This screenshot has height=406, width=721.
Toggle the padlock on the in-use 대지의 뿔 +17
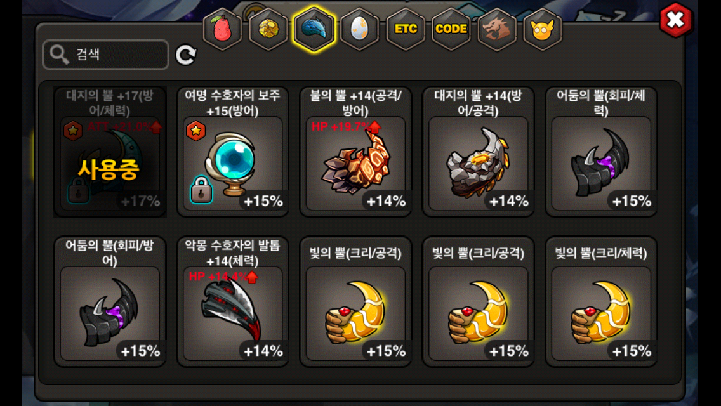(78, 190)
